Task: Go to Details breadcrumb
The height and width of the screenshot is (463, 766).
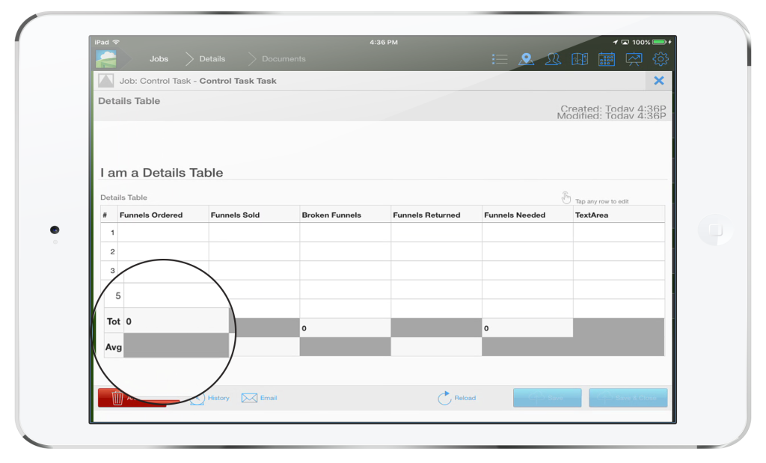Action: coord(212,58)
